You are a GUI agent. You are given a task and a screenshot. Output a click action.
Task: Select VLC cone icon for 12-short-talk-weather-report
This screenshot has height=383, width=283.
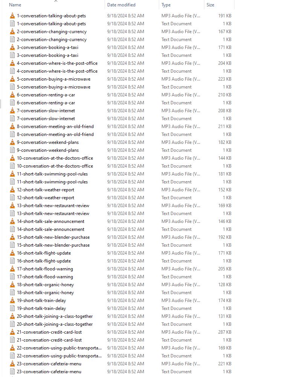tap(12, 190)
